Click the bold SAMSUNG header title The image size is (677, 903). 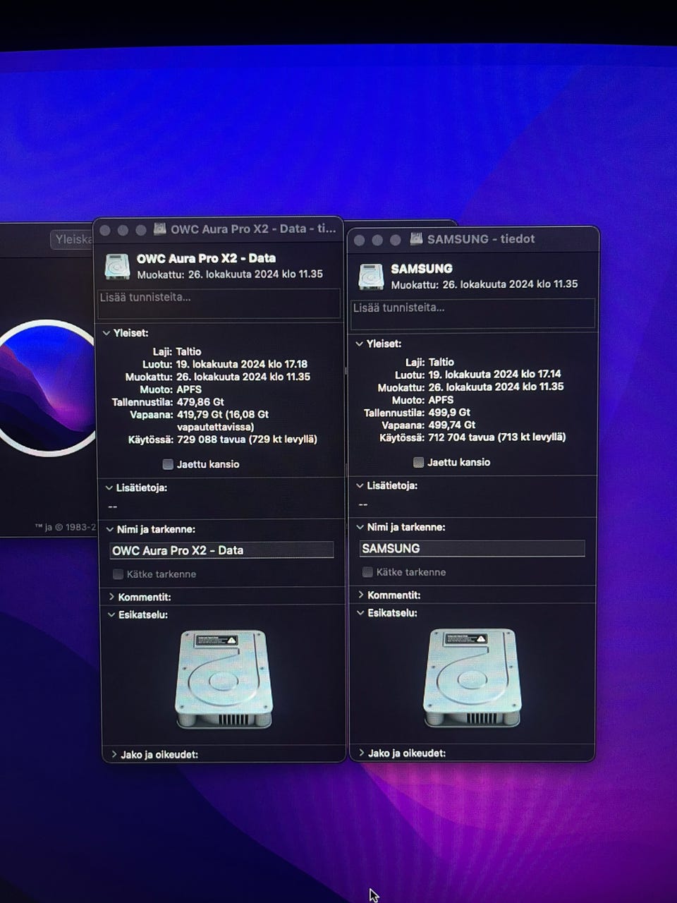coord(422,268)
